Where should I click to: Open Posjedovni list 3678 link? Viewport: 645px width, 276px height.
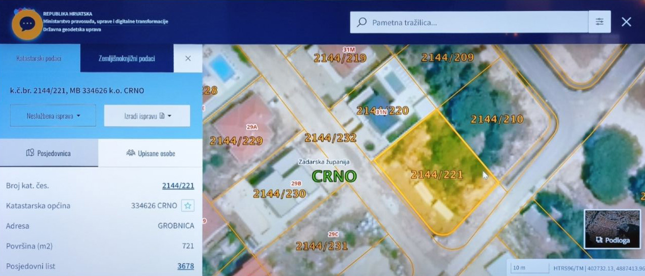point(185,266)
